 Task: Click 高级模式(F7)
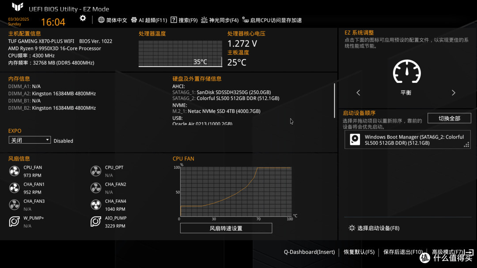(447, 252)
